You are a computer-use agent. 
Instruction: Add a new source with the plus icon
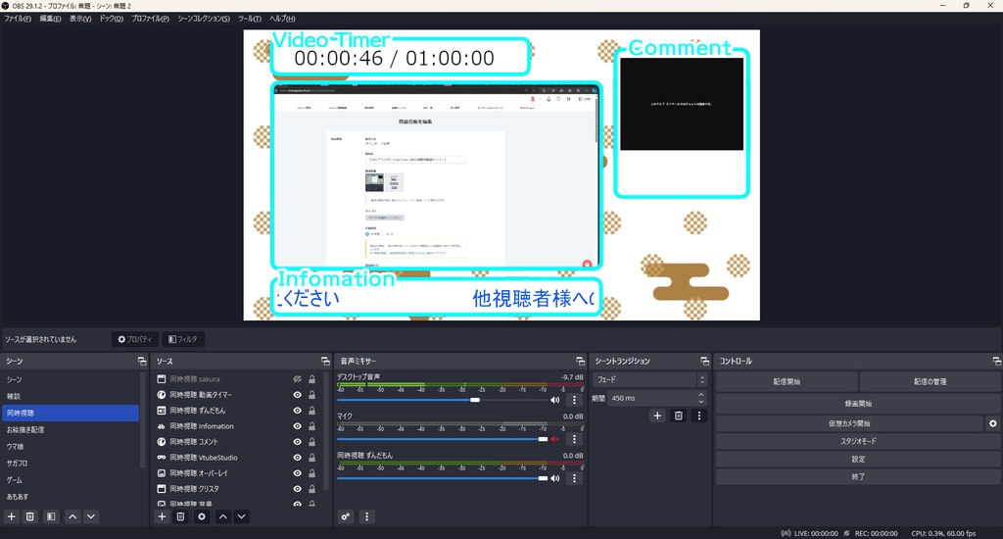[162, 516]
